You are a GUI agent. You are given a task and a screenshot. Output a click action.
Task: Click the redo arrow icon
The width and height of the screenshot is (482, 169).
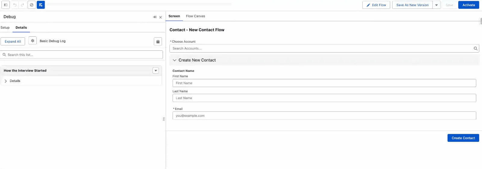(x=22, y=5)
